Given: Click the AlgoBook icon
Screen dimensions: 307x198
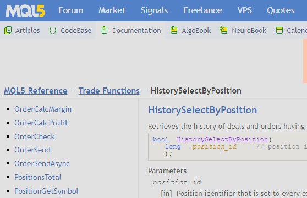Looking at the screenshot, I should (x=174, y=30).
